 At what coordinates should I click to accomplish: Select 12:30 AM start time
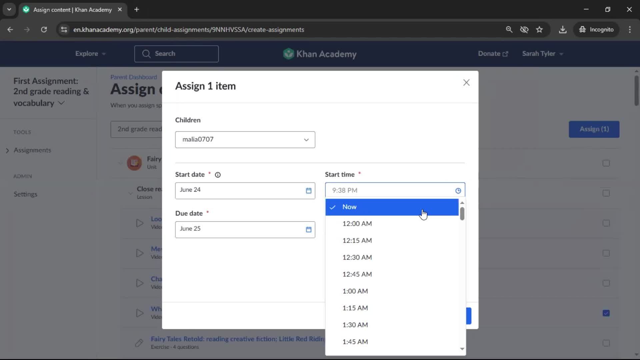click(392, 258)
